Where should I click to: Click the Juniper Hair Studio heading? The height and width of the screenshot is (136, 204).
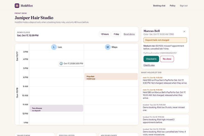34,18
